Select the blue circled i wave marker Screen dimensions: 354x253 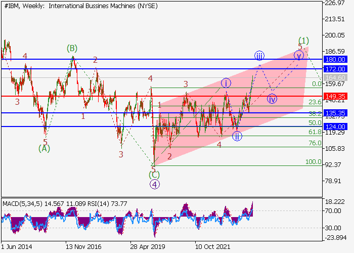coord(226,83)
